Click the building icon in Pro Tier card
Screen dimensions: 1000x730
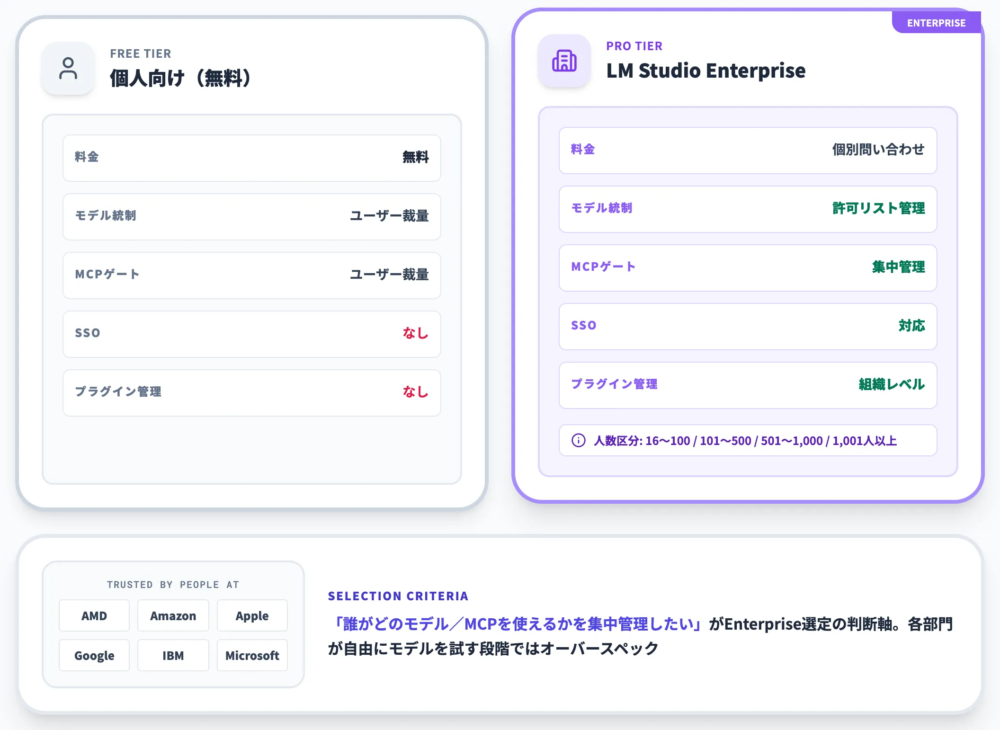coord(564,61)
